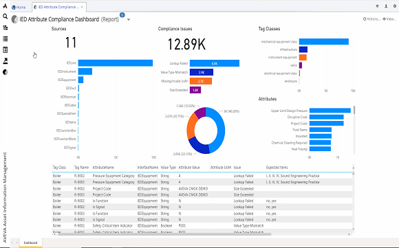Image resolution: width=399 pixels, height=248 pixels.
Task: Select instrument equipment bar in Tag Classes
Action: click(303, 58)
